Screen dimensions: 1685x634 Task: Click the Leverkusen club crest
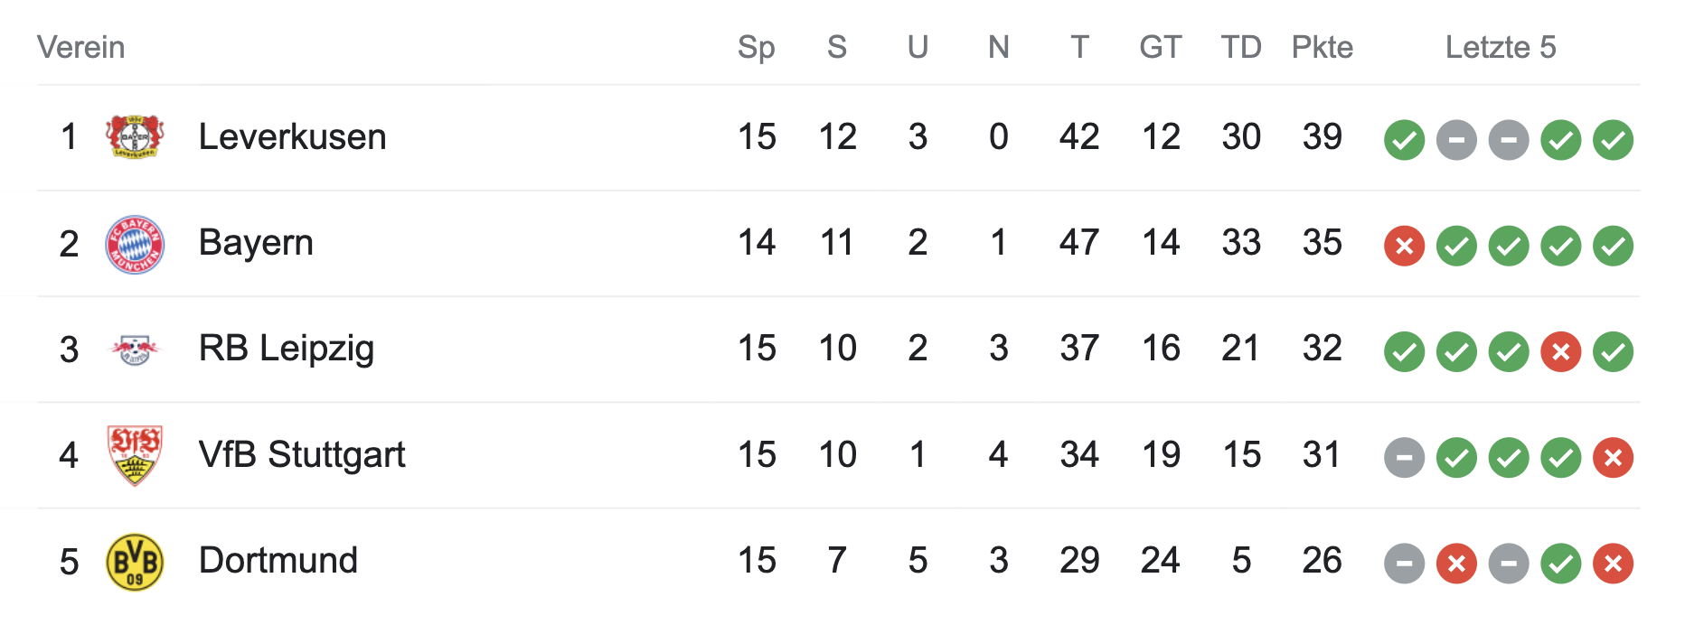tap(135, 137)
